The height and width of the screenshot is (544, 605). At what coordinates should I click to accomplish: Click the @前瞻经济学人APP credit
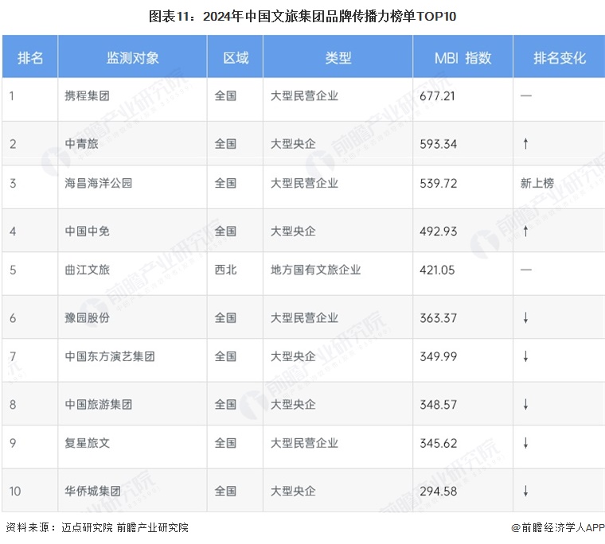click(558, 527)
